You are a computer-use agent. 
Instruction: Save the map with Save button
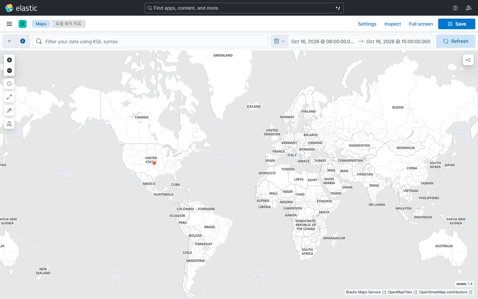click(x=457, y=24)
